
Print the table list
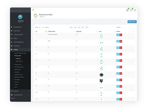click(87, 27)
